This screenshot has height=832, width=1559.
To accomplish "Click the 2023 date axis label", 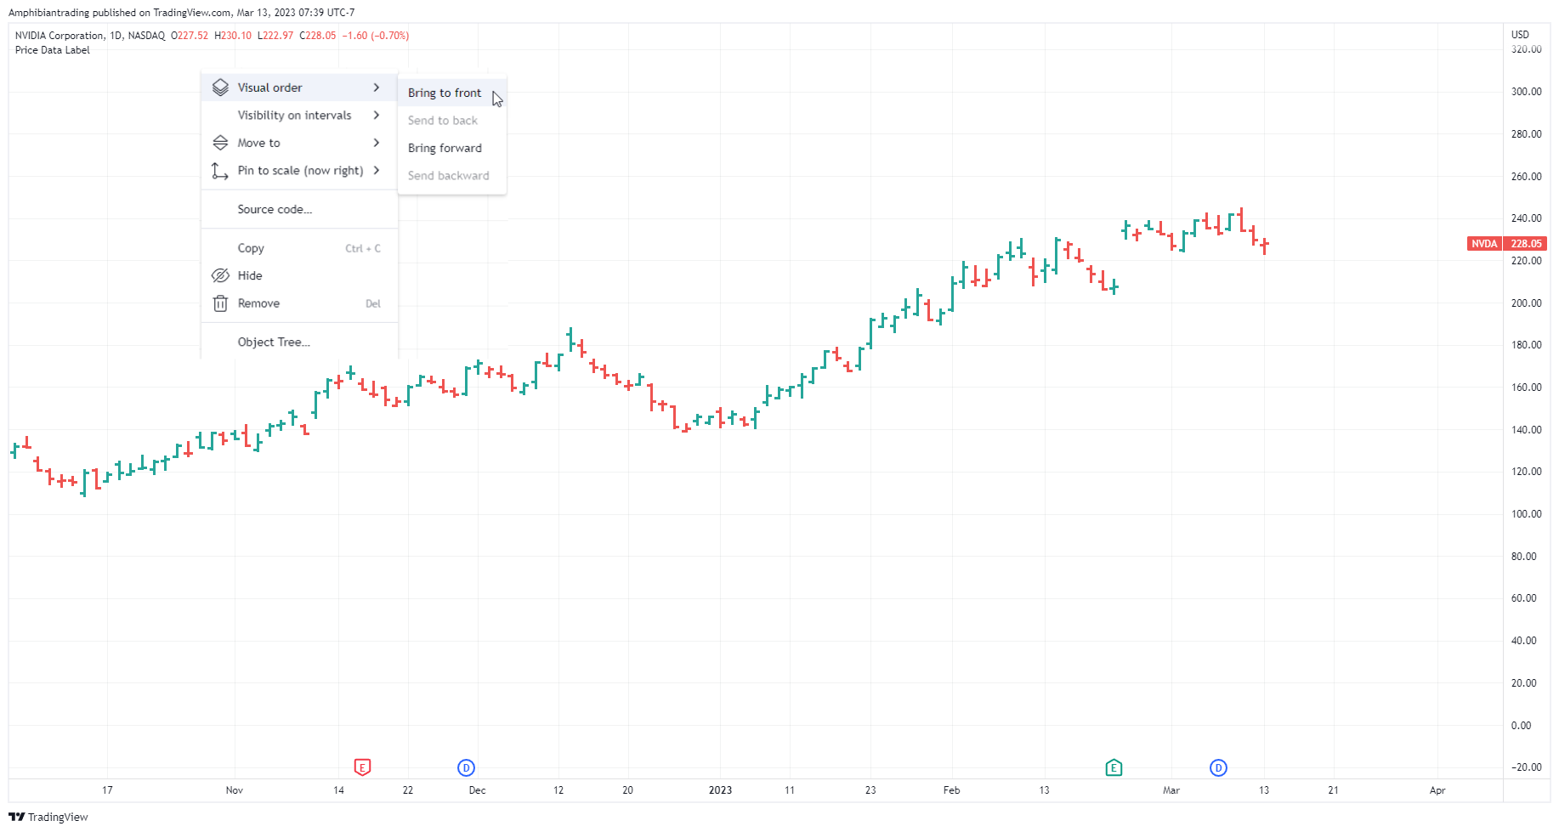I will pos(720,790).
